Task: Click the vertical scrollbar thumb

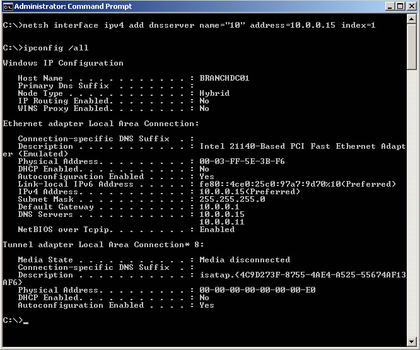Action: (411, 47)
